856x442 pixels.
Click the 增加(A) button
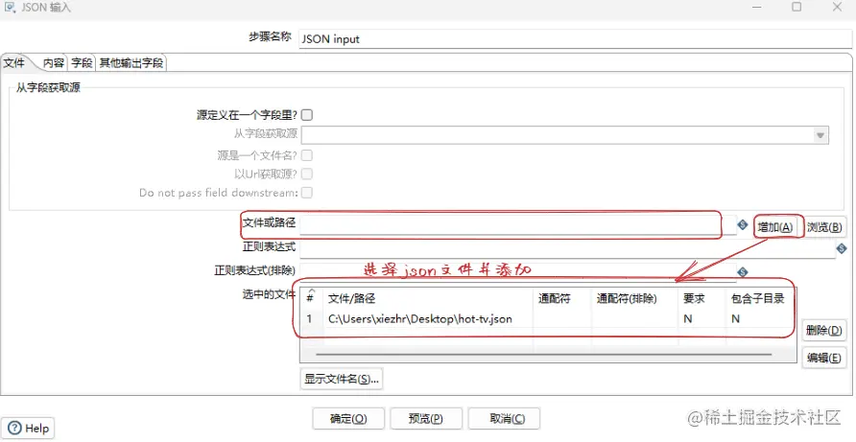pyautogui.click(x=774, y=227)
